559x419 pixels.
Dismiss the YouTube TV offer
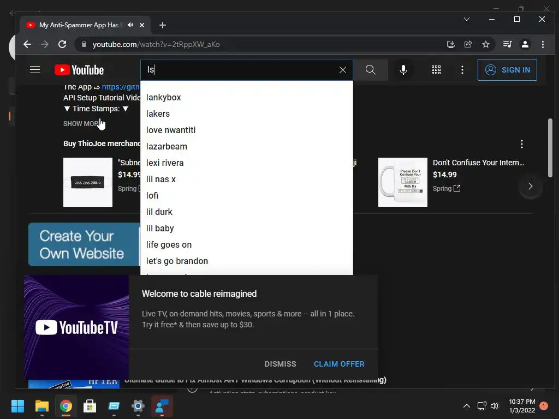(280, 364)
